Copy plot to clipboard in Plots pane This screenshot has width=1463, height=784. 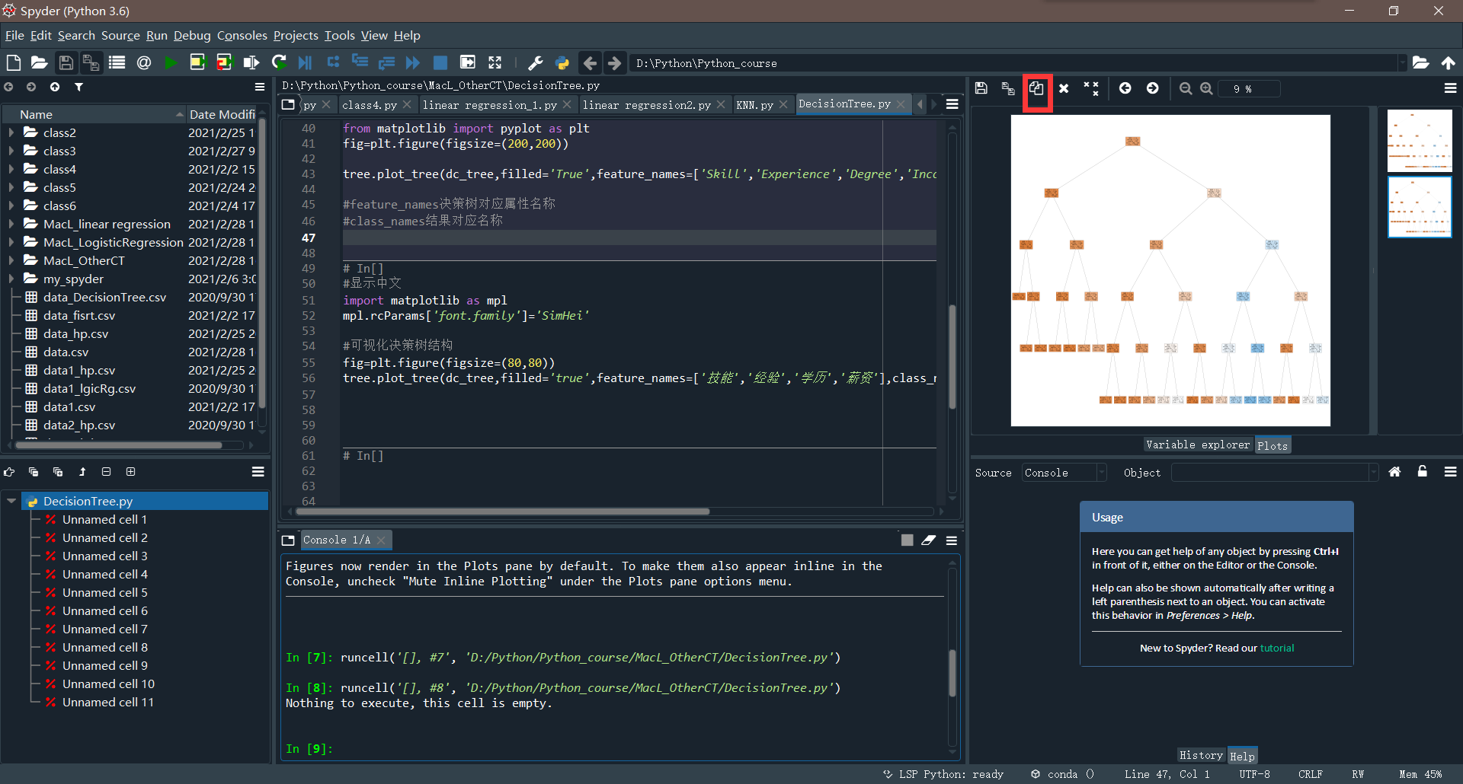coord(1036,88)
